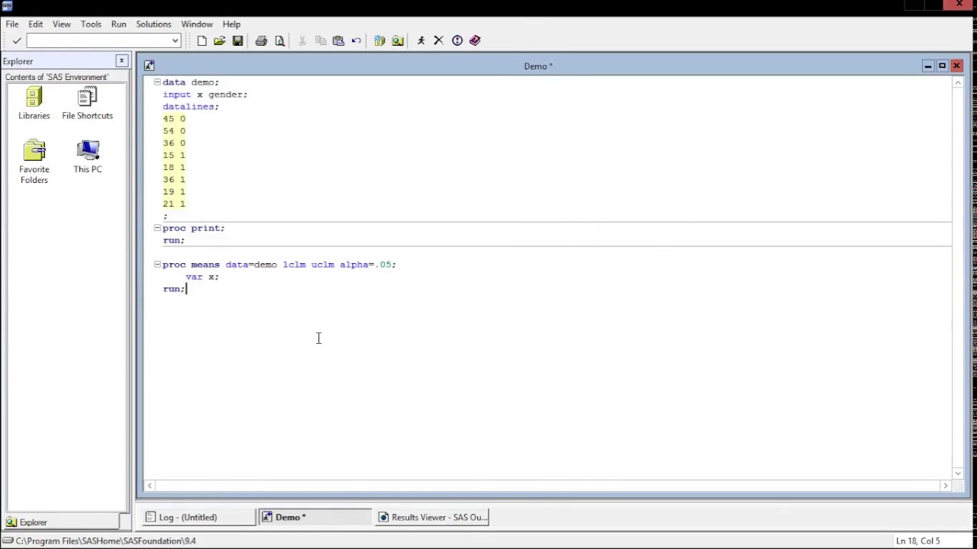This screenshot has height=549, width=977.
Task: Click the Print Preview toolbar icon
Action: click(279, 40)
